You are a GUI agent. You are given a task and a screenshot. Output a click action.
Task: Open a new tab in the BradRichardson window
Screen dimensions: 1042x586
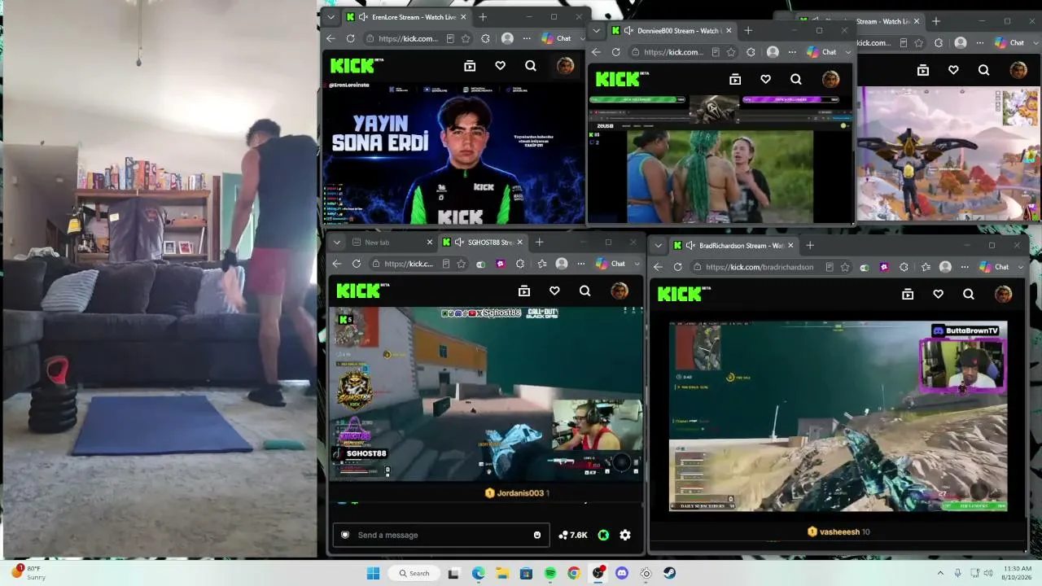coord(810,246)
